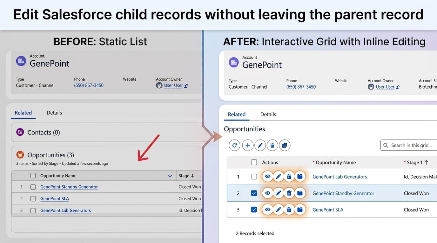Check the checkbox for grid row 1, GenePoint Lab Generators
Image resolution: width=437 pixels, height=243 pixels.
point(254,177)
